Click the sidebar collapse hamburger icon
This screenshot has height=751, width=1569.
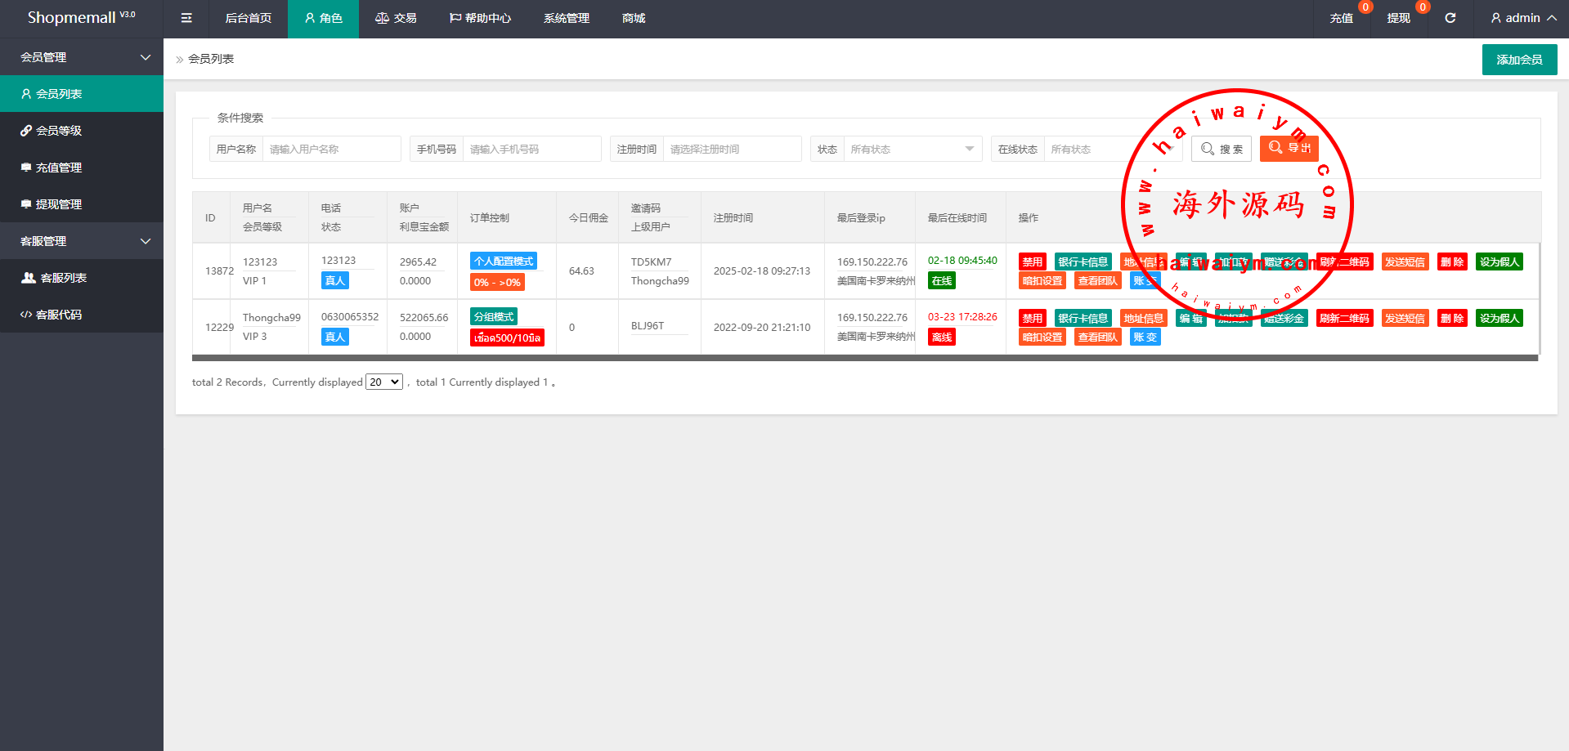186,18
